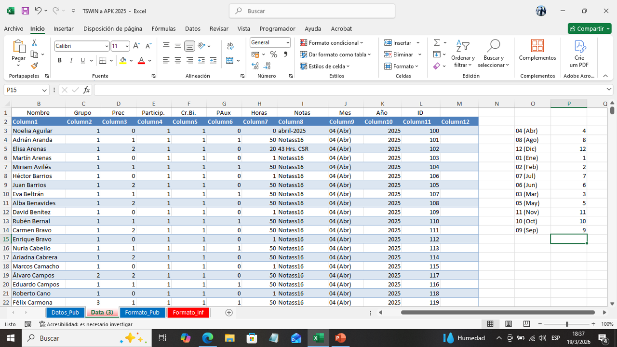This screenshot has width=617, height=347.
Task: Toggle bottom vertical alignment
Action: point(189,46)
